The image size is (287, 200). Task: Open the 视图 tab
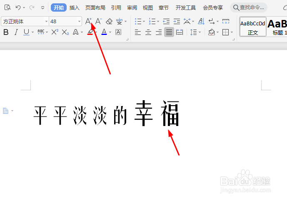[x=148, y=7]
